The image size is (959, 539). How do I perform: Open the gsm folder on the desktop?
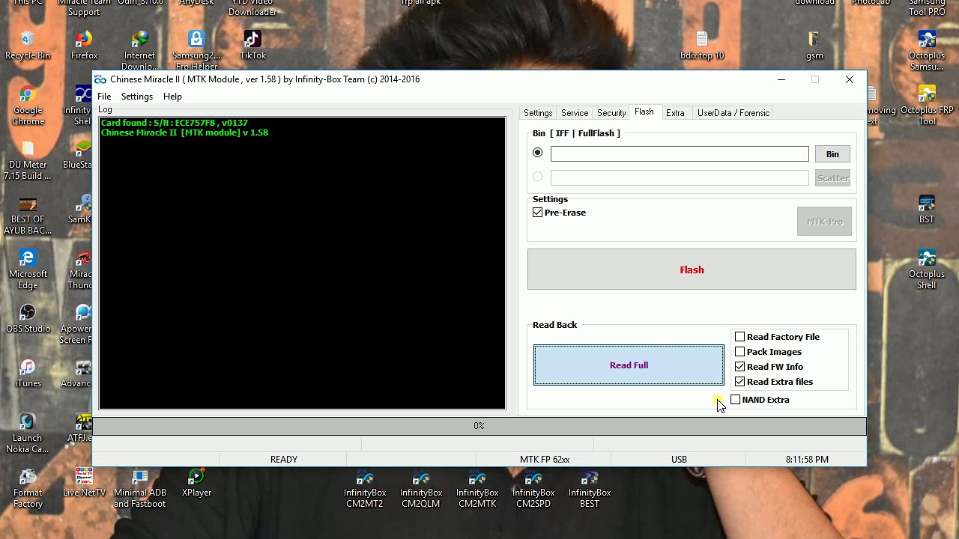814,46
